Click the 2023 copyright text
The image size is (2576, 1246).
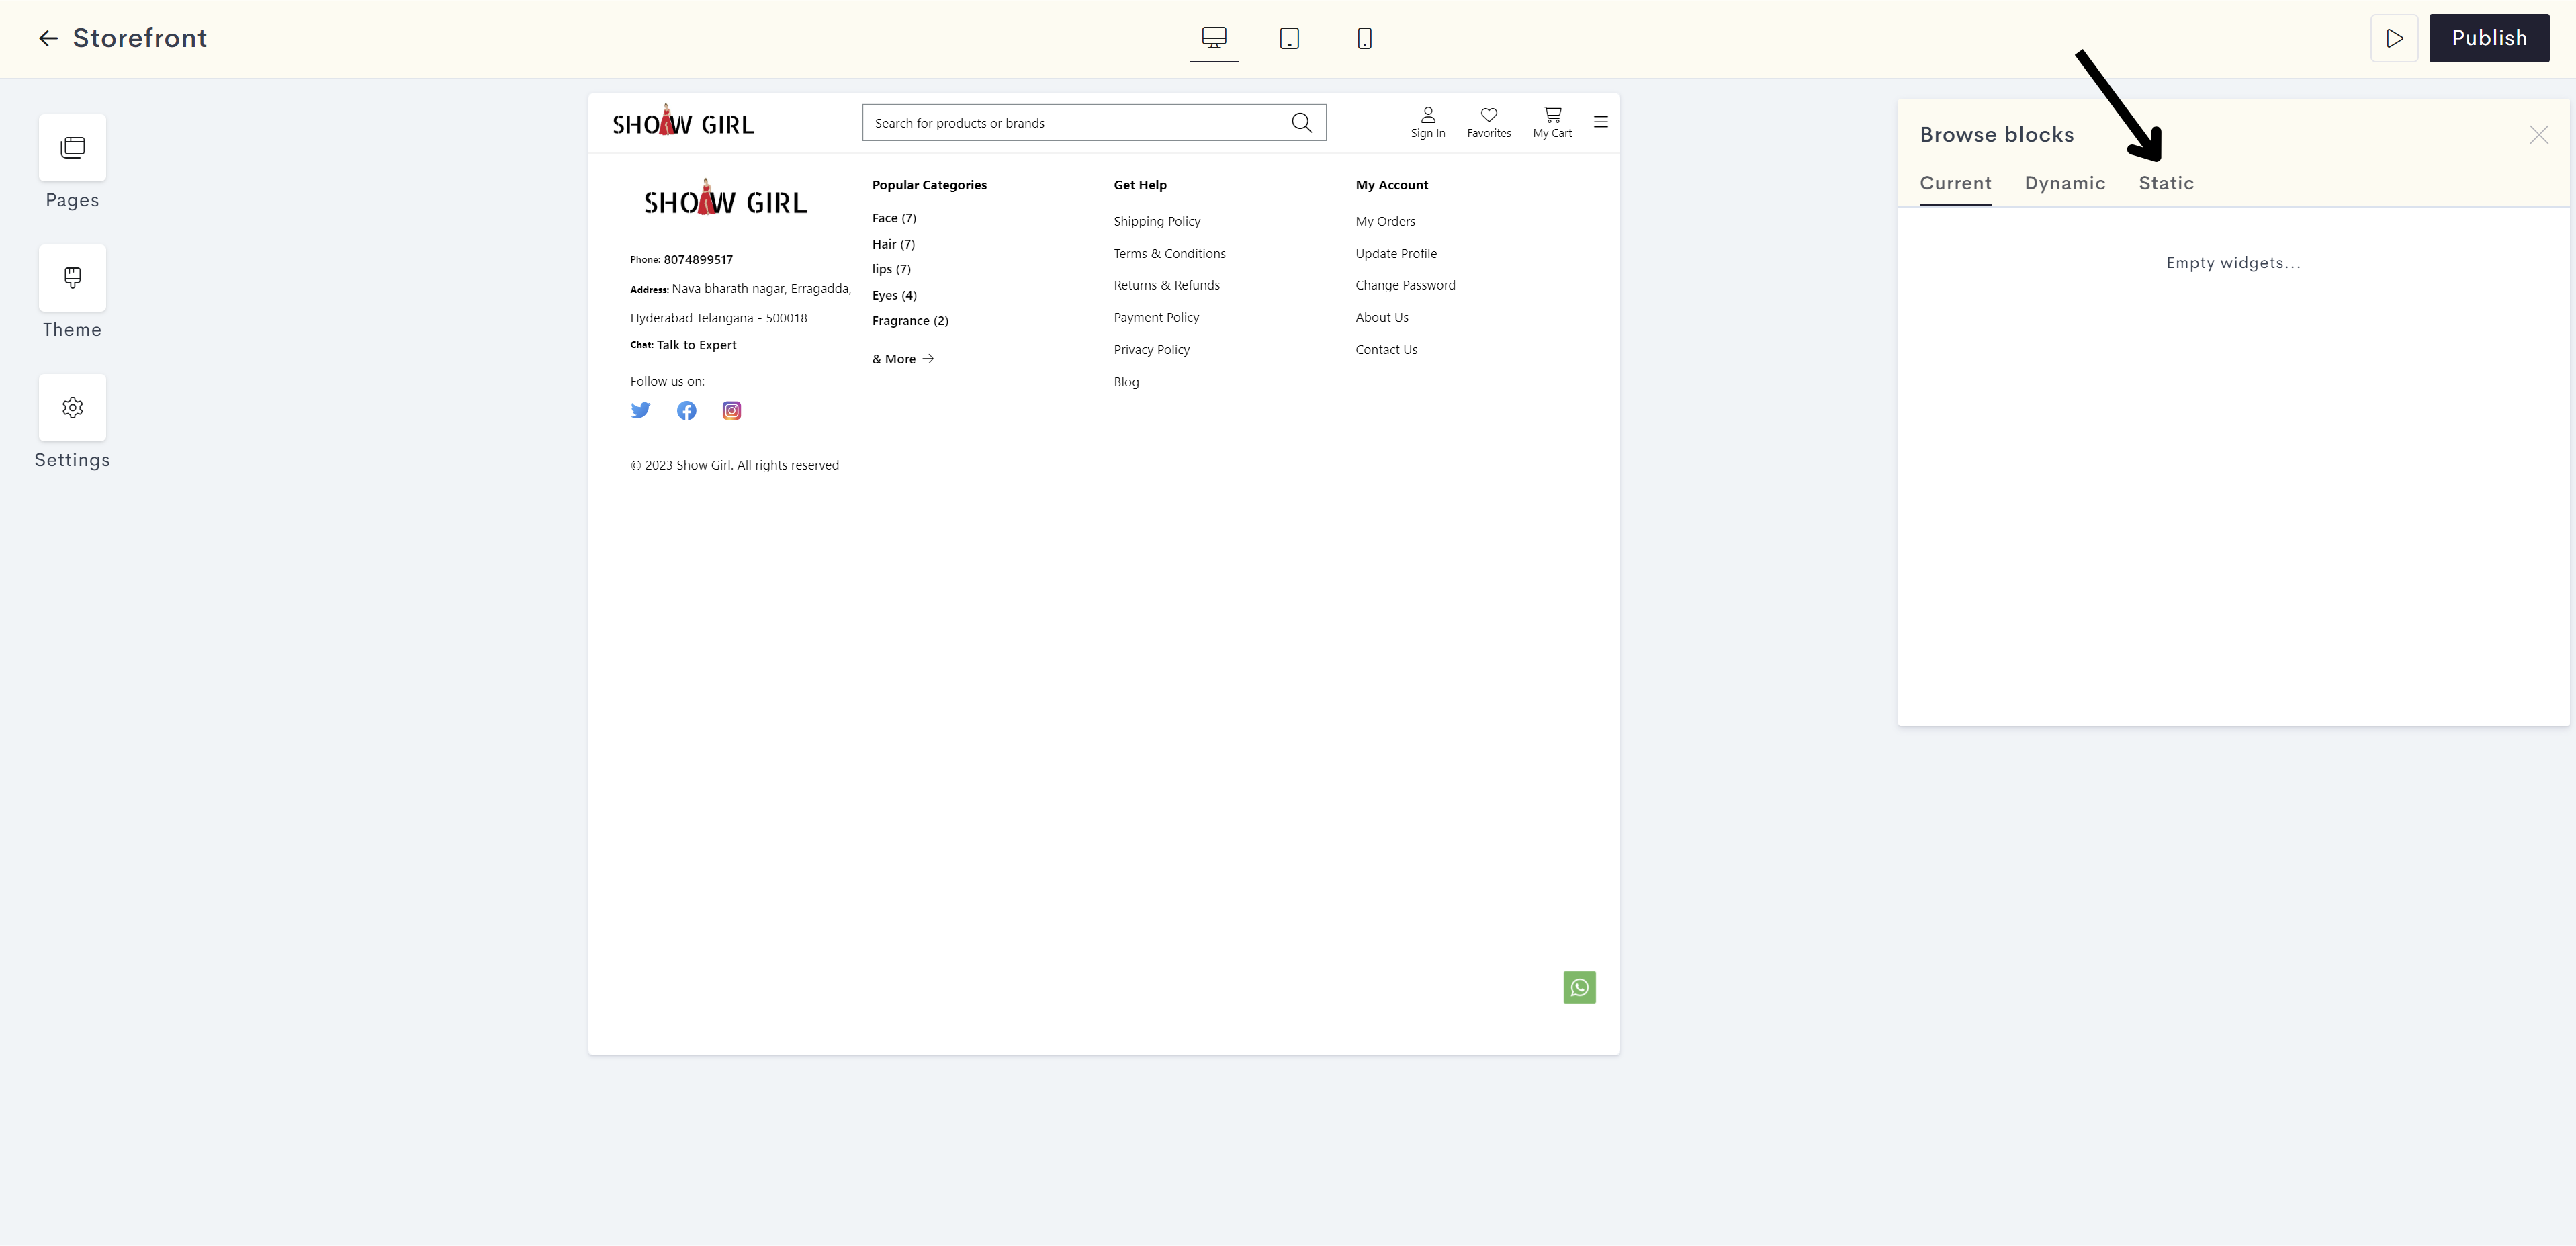click(734, 465)
